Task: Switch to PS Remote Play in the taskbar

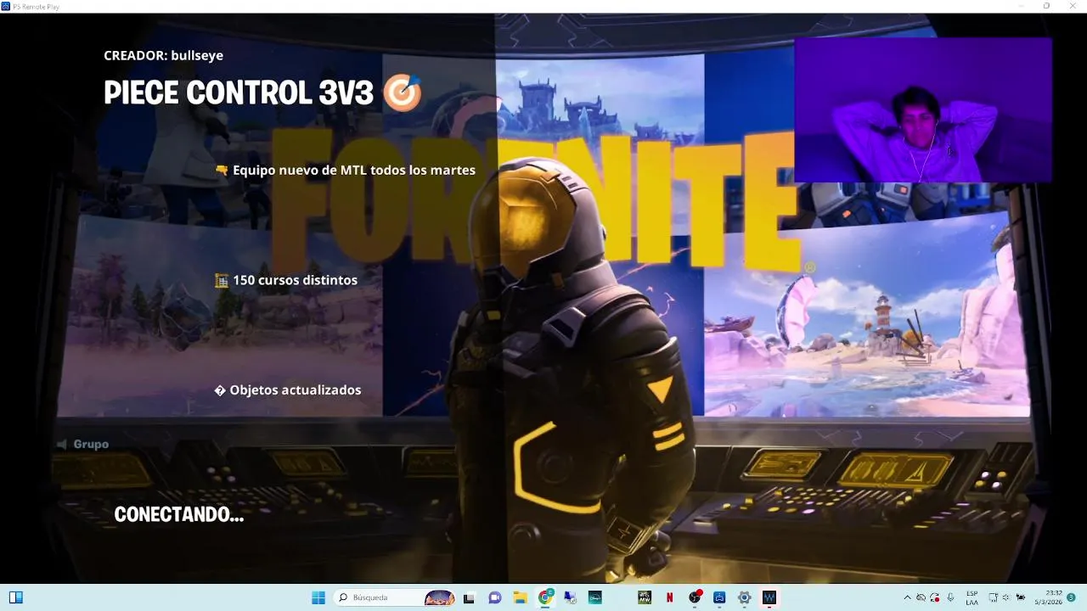Action: [719, 597]
